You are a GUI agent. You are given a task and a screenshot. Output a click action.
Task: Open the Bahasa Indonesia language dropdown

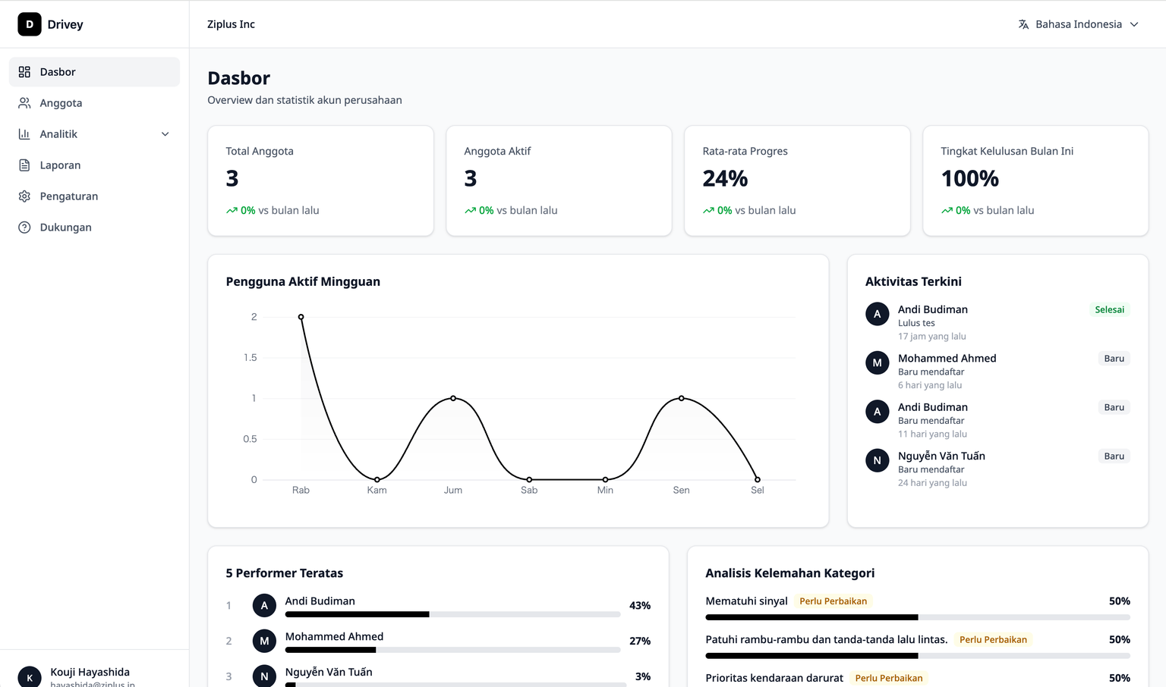coord(1078,24)
